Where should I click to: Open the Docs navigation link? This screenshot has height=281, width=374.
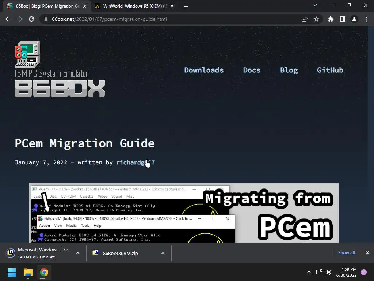click(x=252, y=70)
